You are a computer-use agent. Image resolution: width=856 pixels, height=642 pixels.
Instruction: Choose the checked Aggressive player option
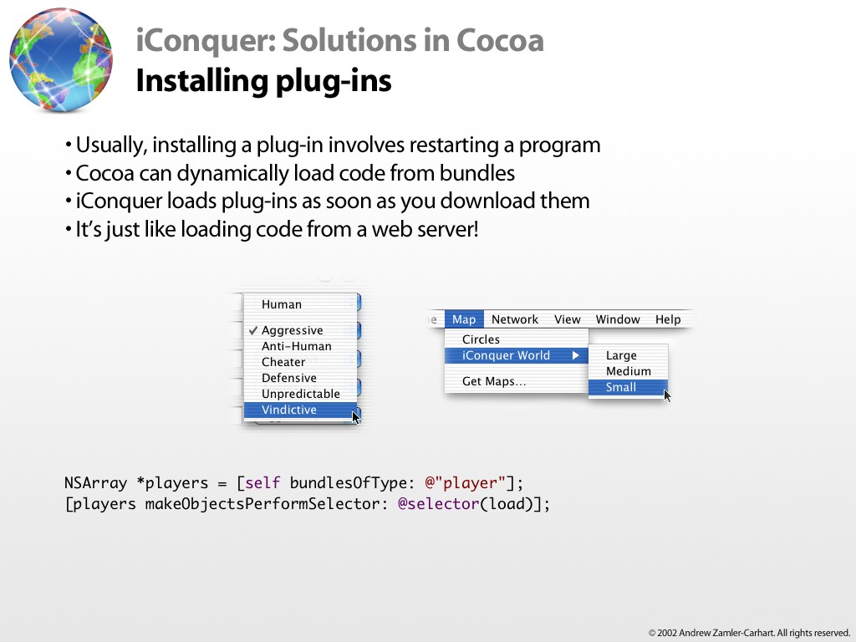pos(292,330)
